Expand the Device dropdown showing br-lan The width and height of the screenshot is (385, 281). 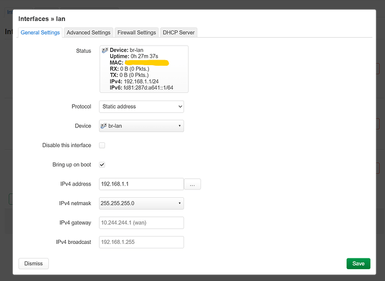141,126
